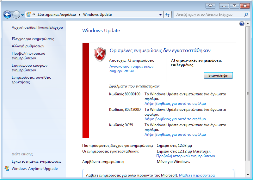Click the 'Επανάληψη' retry button
Screen dimensions: 253x180
218,75
